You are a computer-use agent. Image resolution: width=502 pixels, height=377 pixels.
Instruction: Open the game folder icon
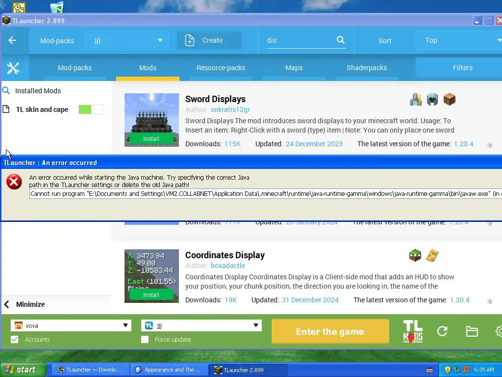pyautogui.click(x=472, y=331)
